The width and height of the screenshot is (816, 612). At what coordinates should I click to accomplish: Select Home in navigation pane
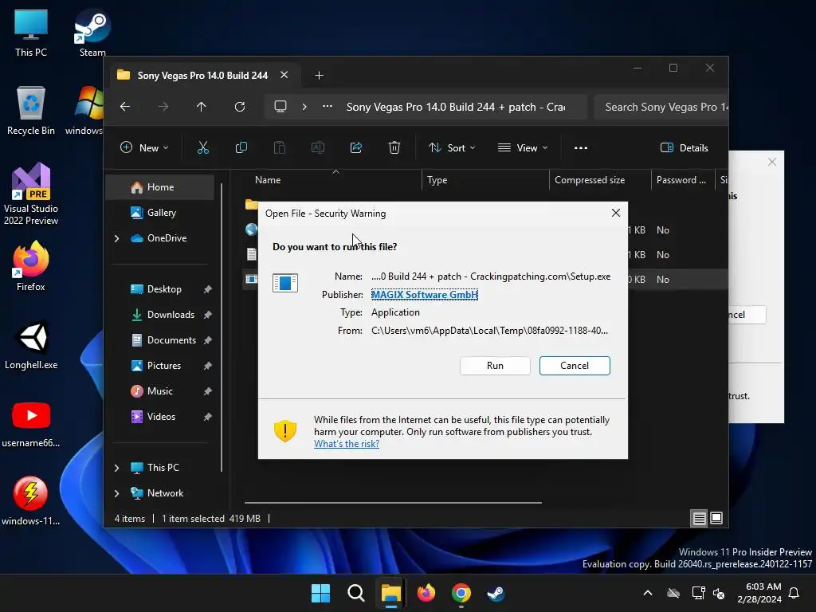coord(160,187)
